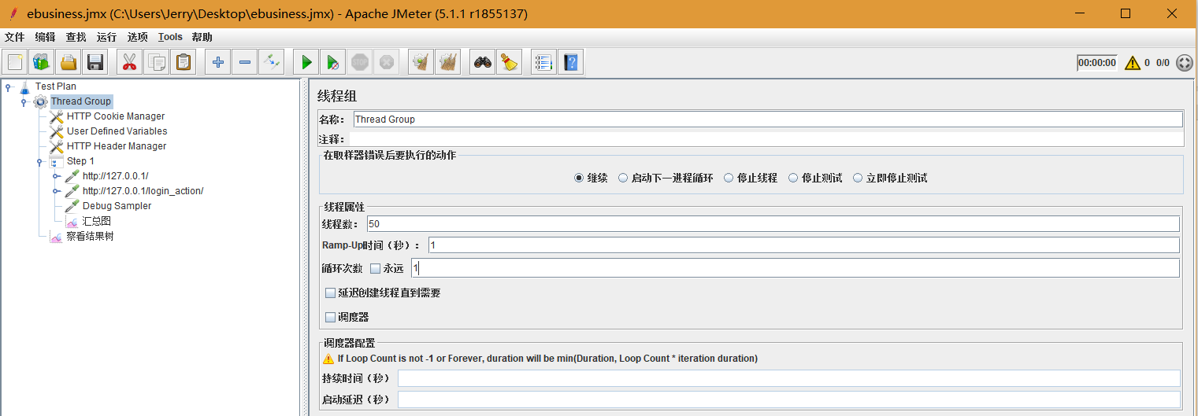Click the Ramp-Up时间 input field
1198x416 pixels.
pyautogui.click(x=803, y=245)
